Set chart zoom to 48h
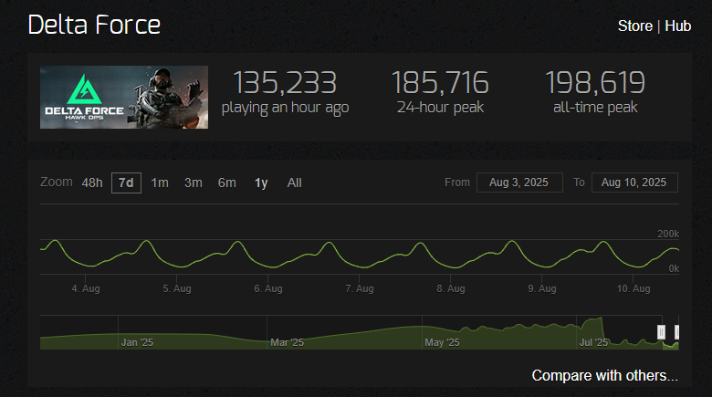This screenshot has height=397, width=712. click(x=91, y=183)
